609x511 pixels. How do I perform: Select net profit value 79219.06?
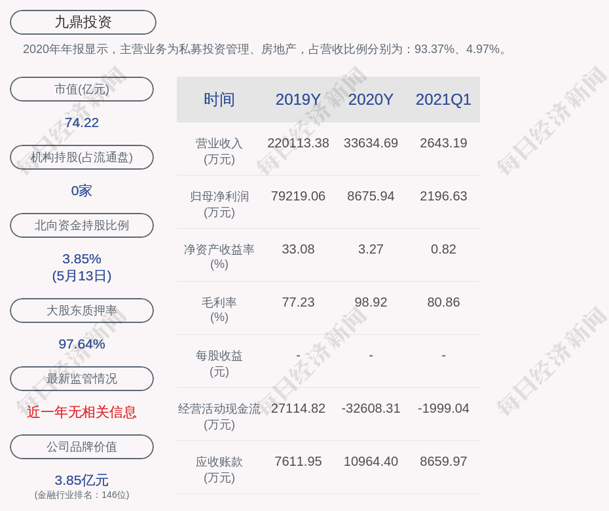(x=298, y=197)
